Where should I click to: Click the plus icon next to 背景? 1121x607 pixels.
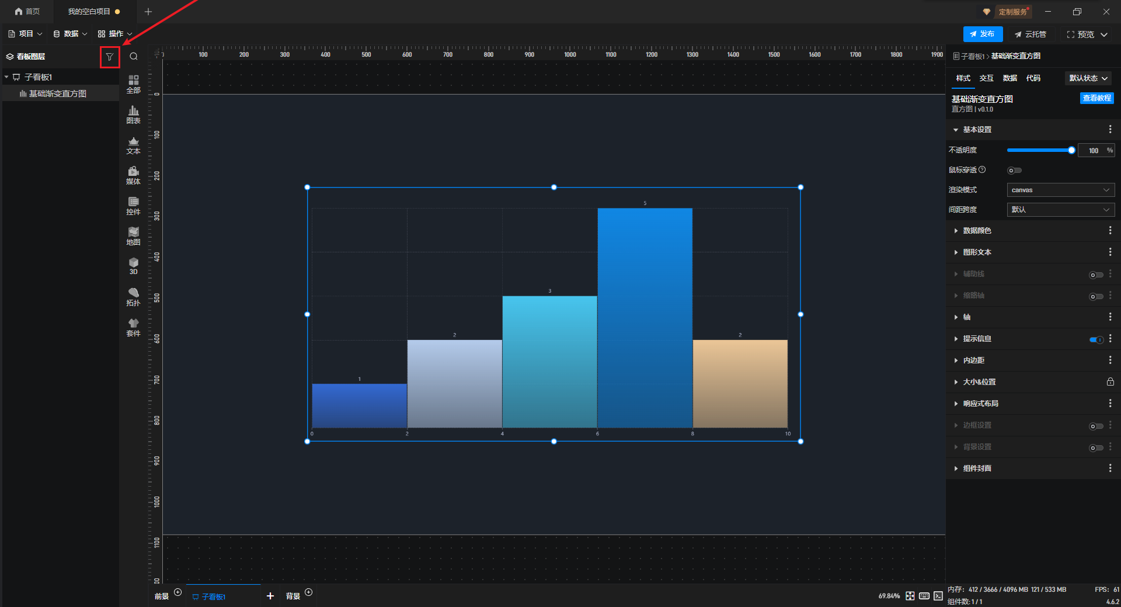309,592
